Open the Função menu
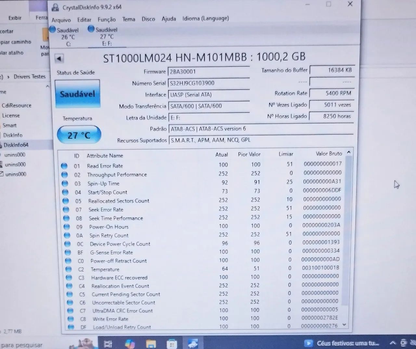Image resolution: width=416 pixels, height=349 pixels. 107,20
